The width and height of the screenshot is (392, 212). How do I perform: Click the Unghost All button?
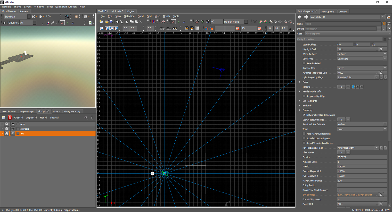(x=31, y=118)
